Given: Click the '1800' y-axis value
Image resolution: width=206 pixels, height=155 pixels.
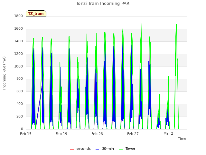Looking at the screenshot, I should [19, 16].
